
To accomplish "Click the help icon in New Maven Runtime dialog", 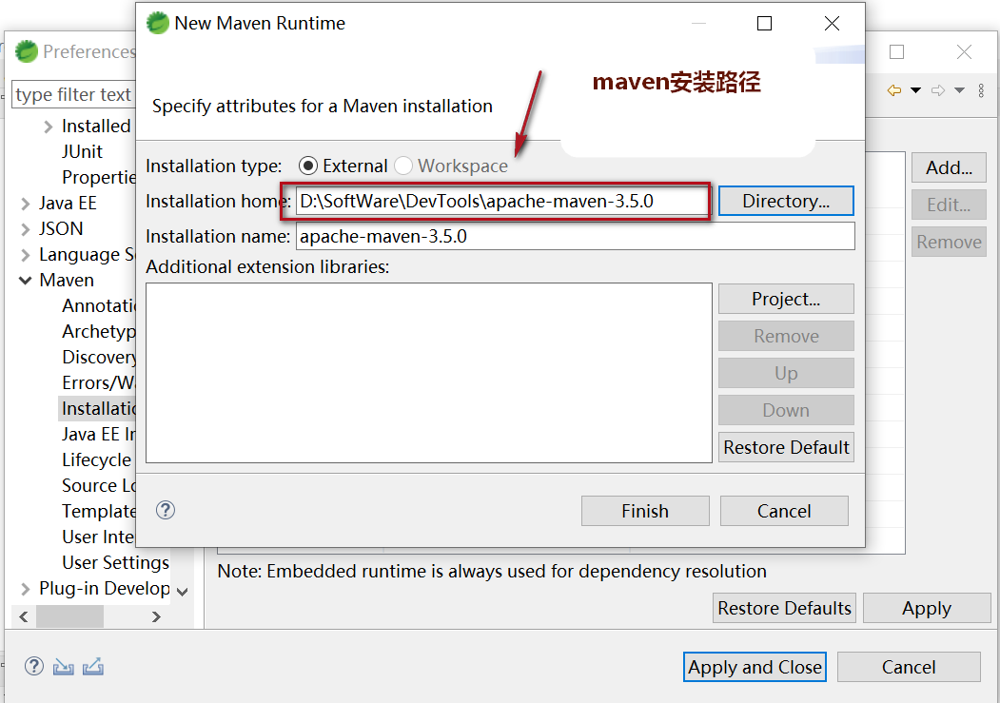I will pyautogui.click(x=166, y=511).
